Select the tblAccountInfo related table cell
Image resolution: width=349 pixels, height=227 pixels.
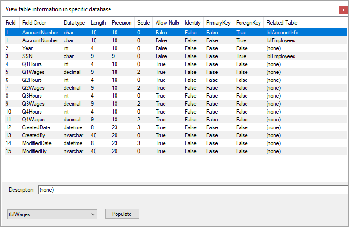[282, 33]
